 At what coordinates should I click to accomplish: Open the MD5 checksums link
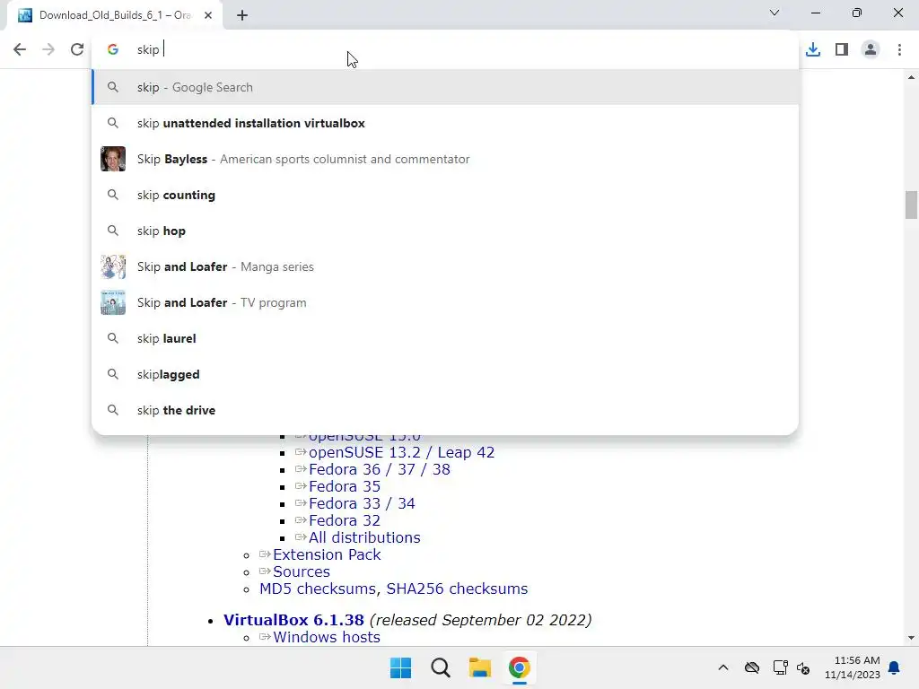click(x=317, y=589)
